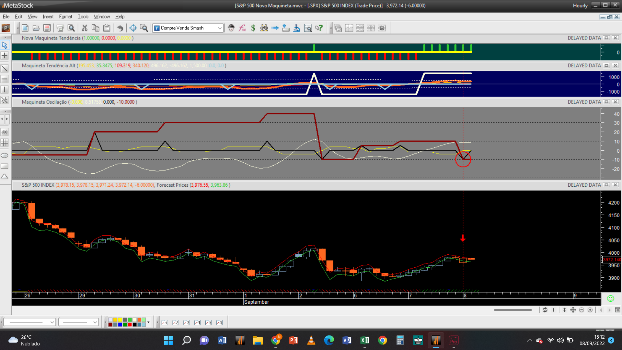Open the binoculars search icon
Screen dimensions: 622x350
coord(264,28)
